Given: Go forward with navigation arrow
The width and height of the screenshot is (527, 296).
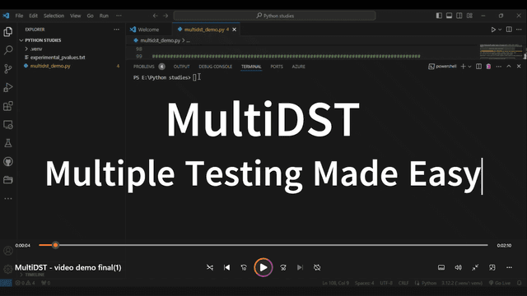Looking at the screenshot, I should (x=166, y=16).
